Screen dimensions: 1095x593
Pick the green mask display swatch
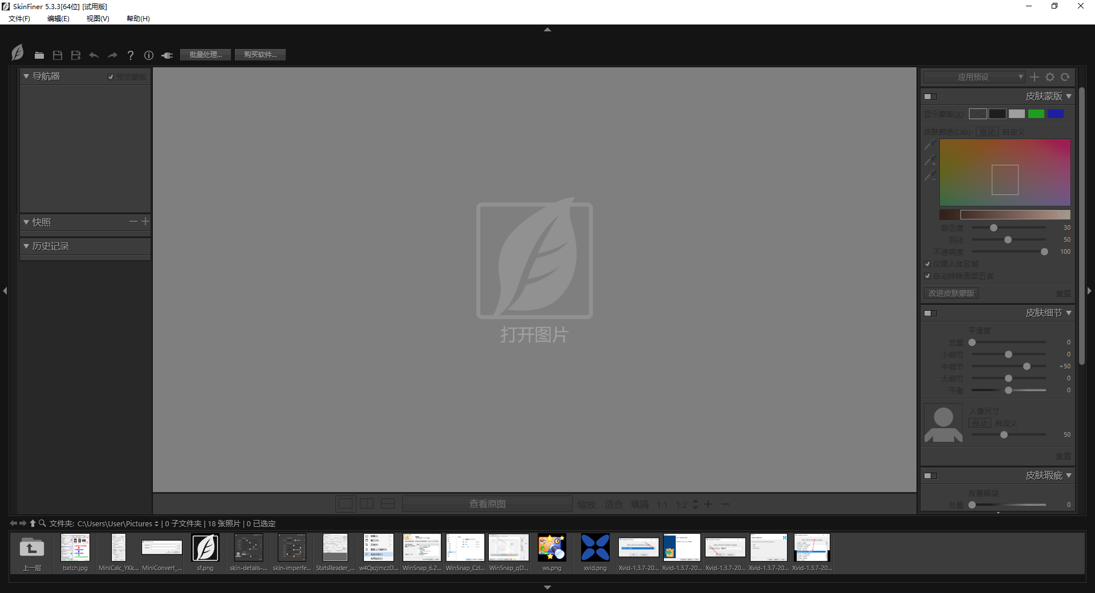click(1036, 114)
